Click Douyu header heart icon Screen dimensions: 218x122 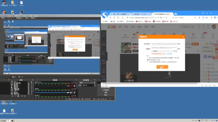tap(203, 26)
